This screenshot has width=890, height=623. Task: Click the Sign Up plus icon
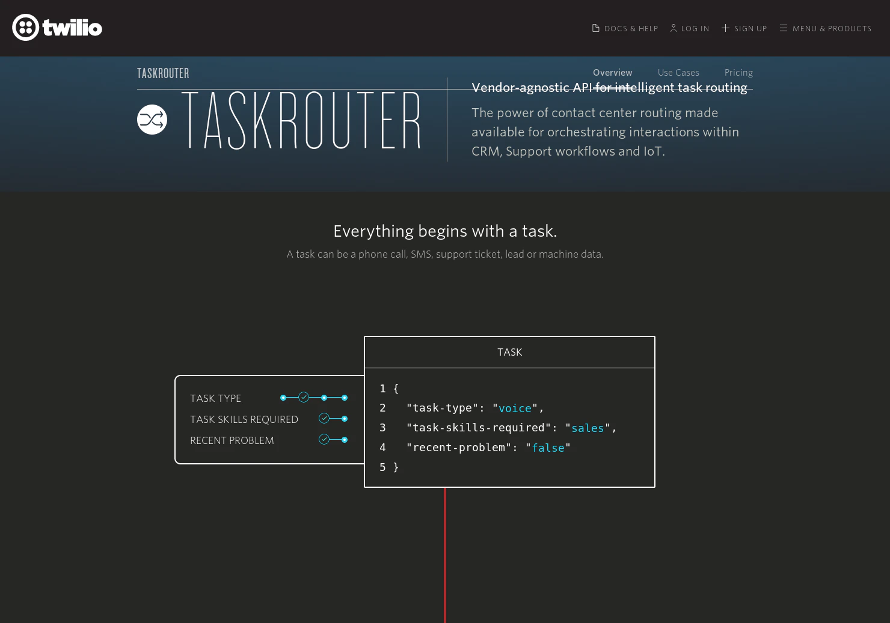click(725, 28)
